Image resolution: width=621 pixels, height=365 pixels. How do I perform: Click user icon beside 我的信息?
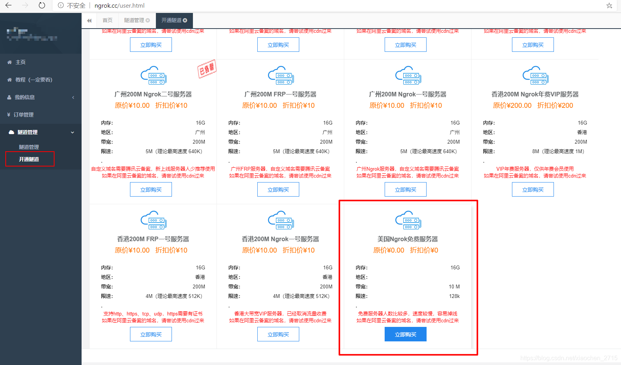[9, 97]
